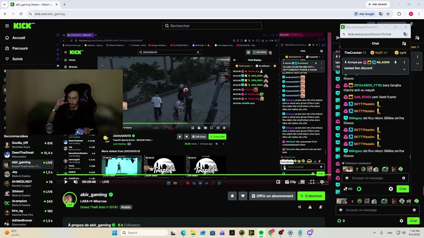Translate icon in popout chat address bar
Image resolution: width=424 pixels, height=238 pixels.
coord(405,34)
